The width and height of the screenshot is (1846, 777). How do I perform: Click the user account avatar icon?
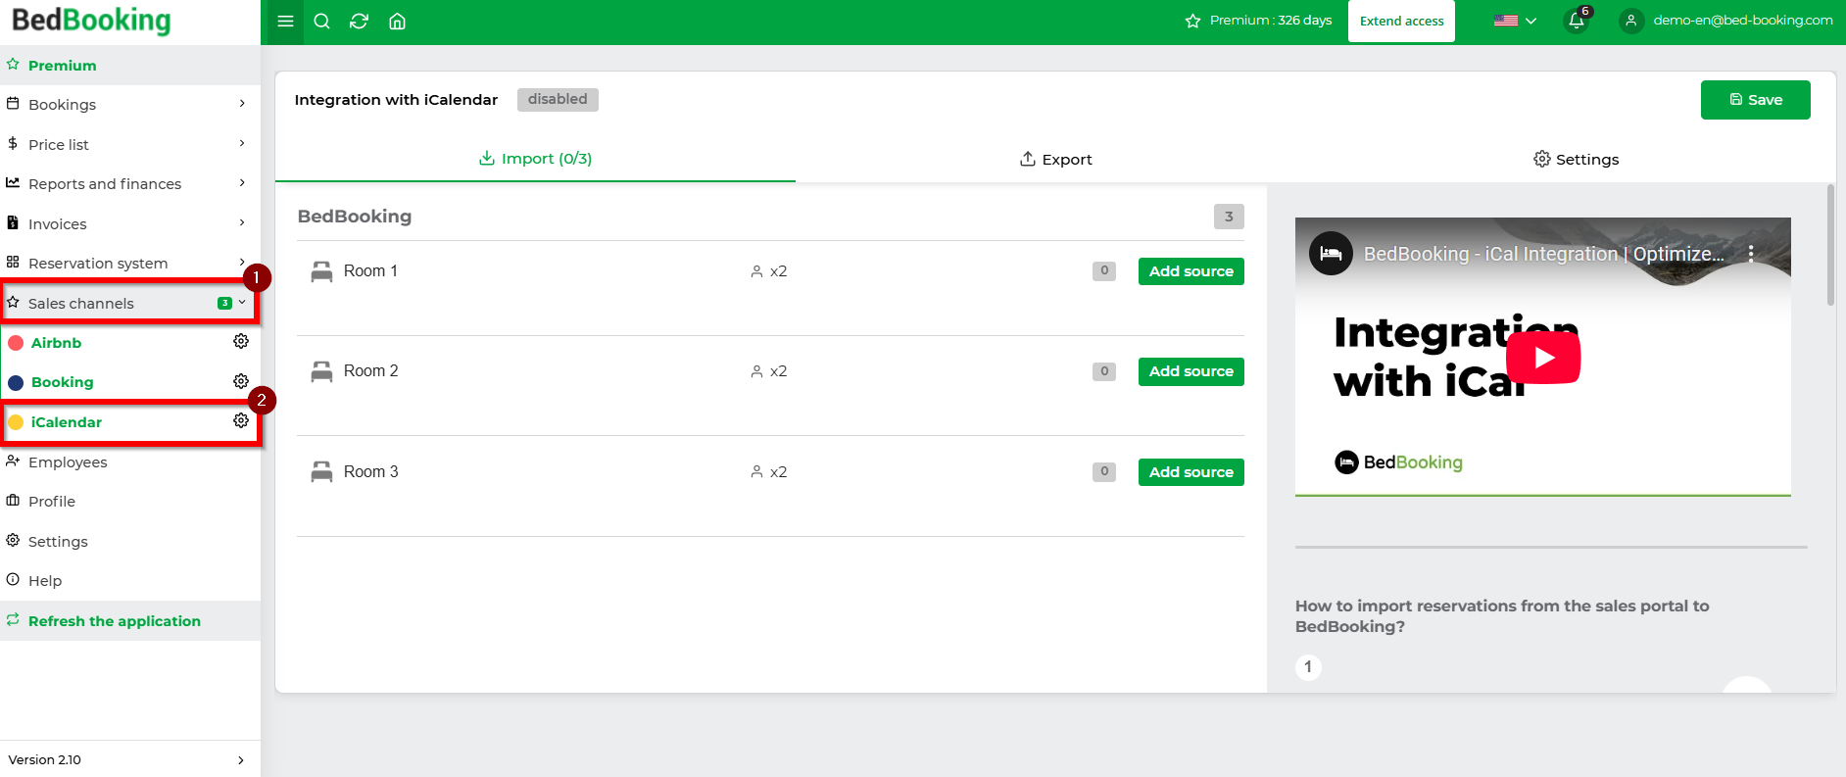click(1631, 21)
